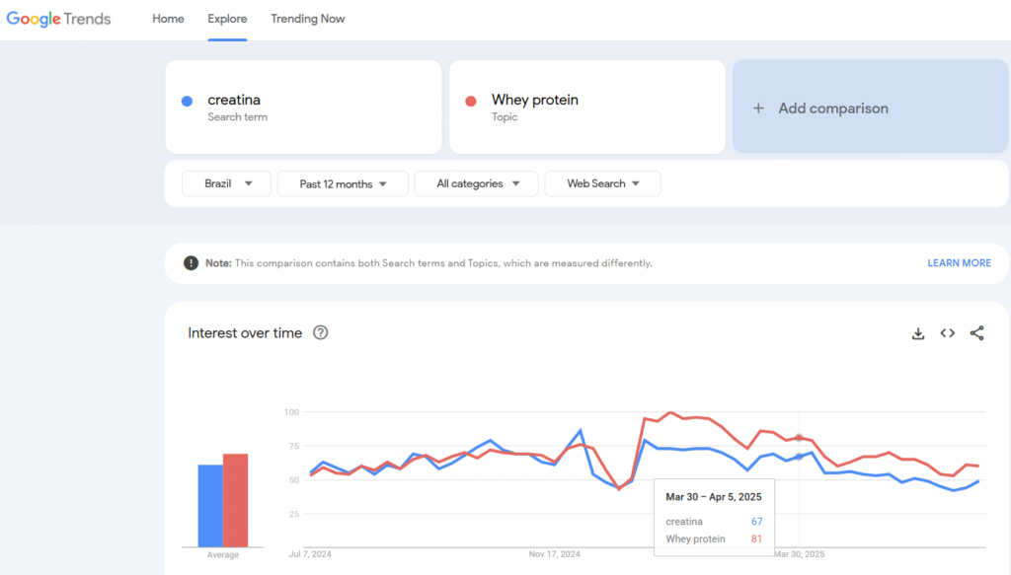This screenshot has width=1011, height=575.
Task: Click tooltip date Mar 30 – Apr 5, 2025
Action: click(x=714, y=496)
